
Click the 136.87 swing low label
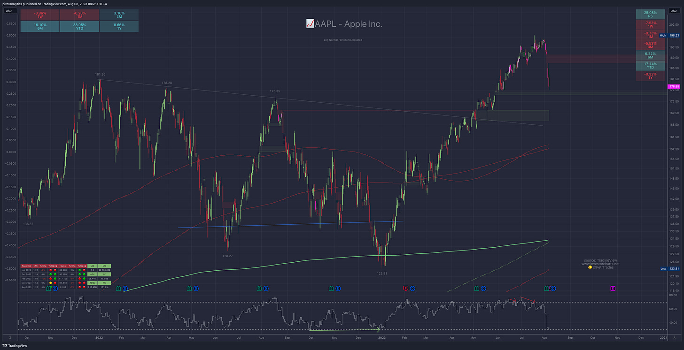[28, 224]
